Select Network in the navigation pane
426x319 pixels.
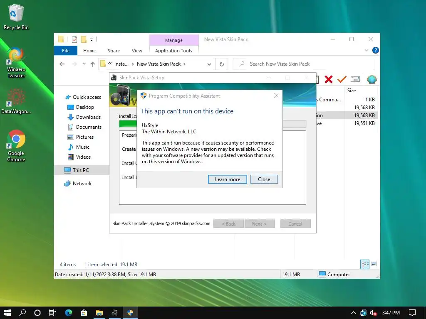78,184
